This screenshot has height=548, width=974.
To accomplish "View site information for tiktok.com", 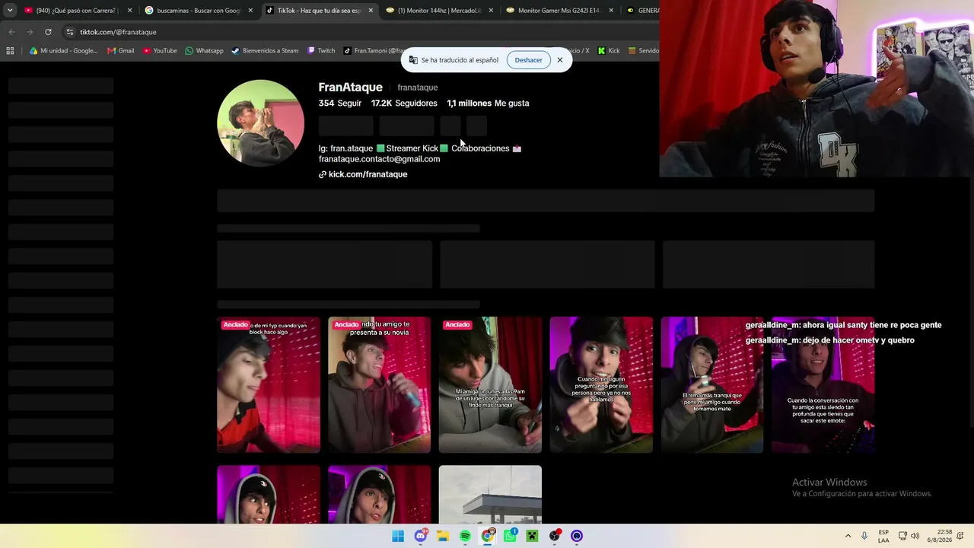I will [x=70, y=32].
